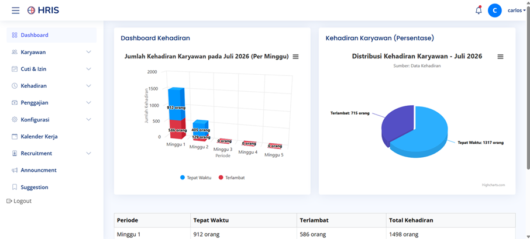Screen dimensions: 530x239
Task: Expand the Recruitment chevron
Action: click(x=88, y=153)
